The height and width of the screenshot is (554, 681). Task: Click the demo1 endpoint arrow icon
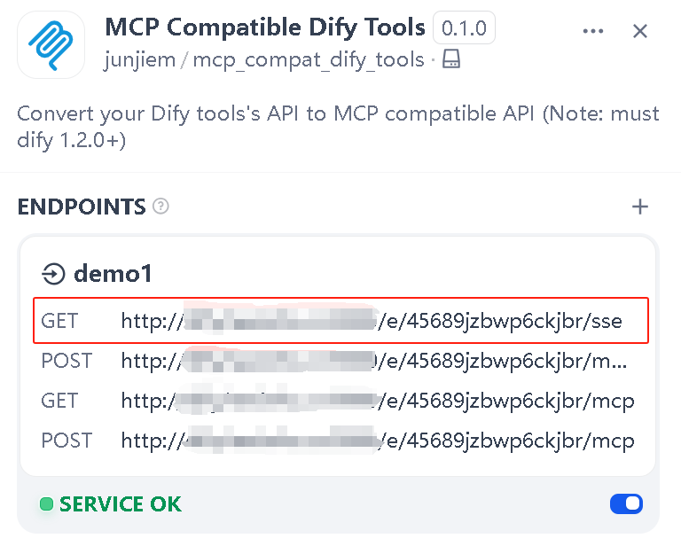coord(54,275)
